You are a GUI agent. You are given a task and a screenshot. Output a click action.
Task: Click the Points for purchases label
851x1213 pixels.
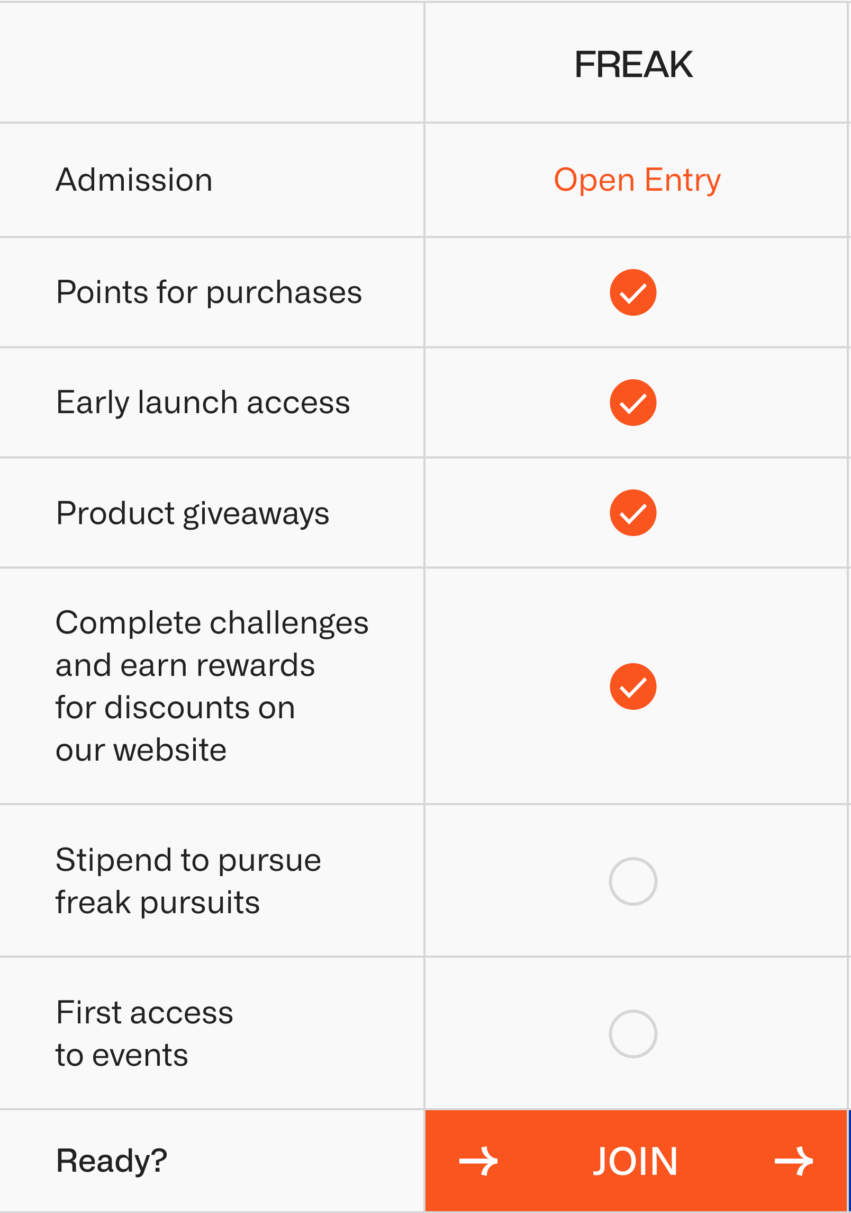pos(209,292)
